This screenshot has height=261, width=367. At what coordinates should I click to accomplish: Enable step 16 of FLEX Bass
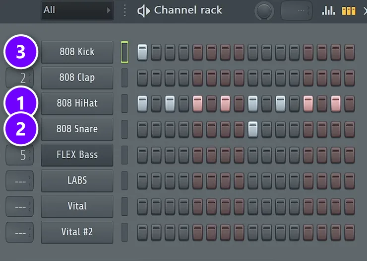tap(350, 155)
